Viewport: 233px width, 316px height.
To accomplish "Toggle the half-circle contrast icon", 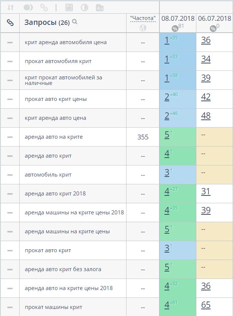I will coord(84,7).
